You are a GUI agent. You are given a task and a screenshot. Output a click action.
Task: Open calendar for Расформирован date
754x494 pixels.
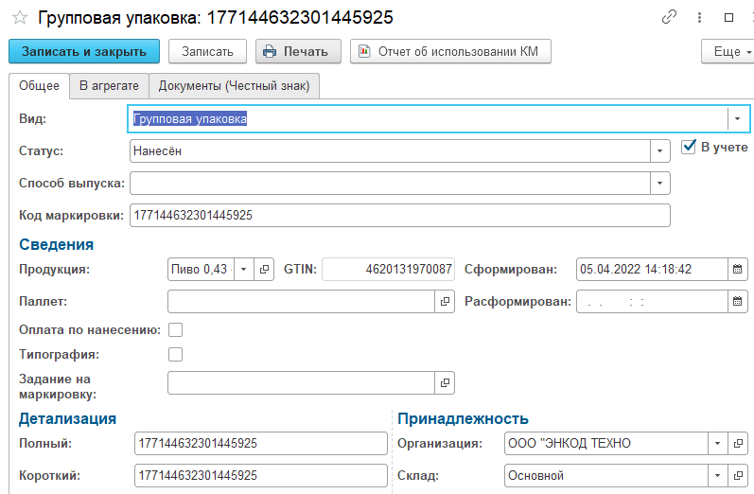click(737, 302)
